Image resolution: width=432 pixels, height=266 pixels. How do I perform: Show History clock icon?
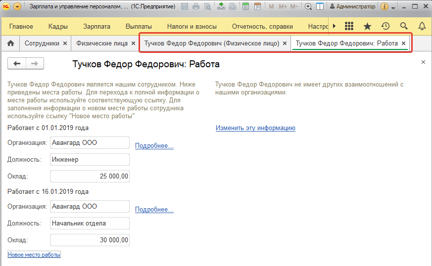tap(385, 26)
